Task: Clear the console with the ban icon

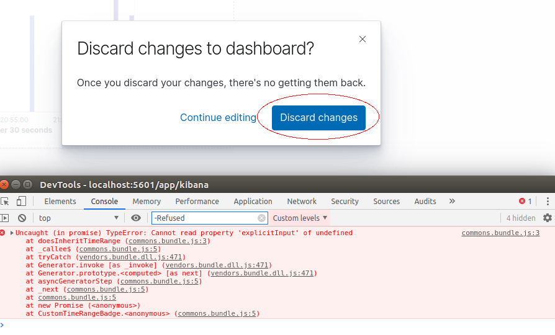Action: point(22,218)
